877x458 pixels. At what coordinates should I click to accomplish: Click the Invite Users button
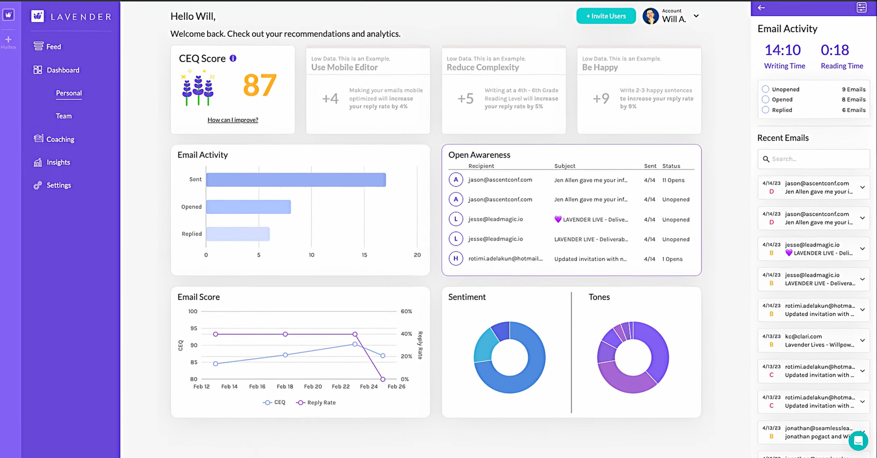[606, 16]
